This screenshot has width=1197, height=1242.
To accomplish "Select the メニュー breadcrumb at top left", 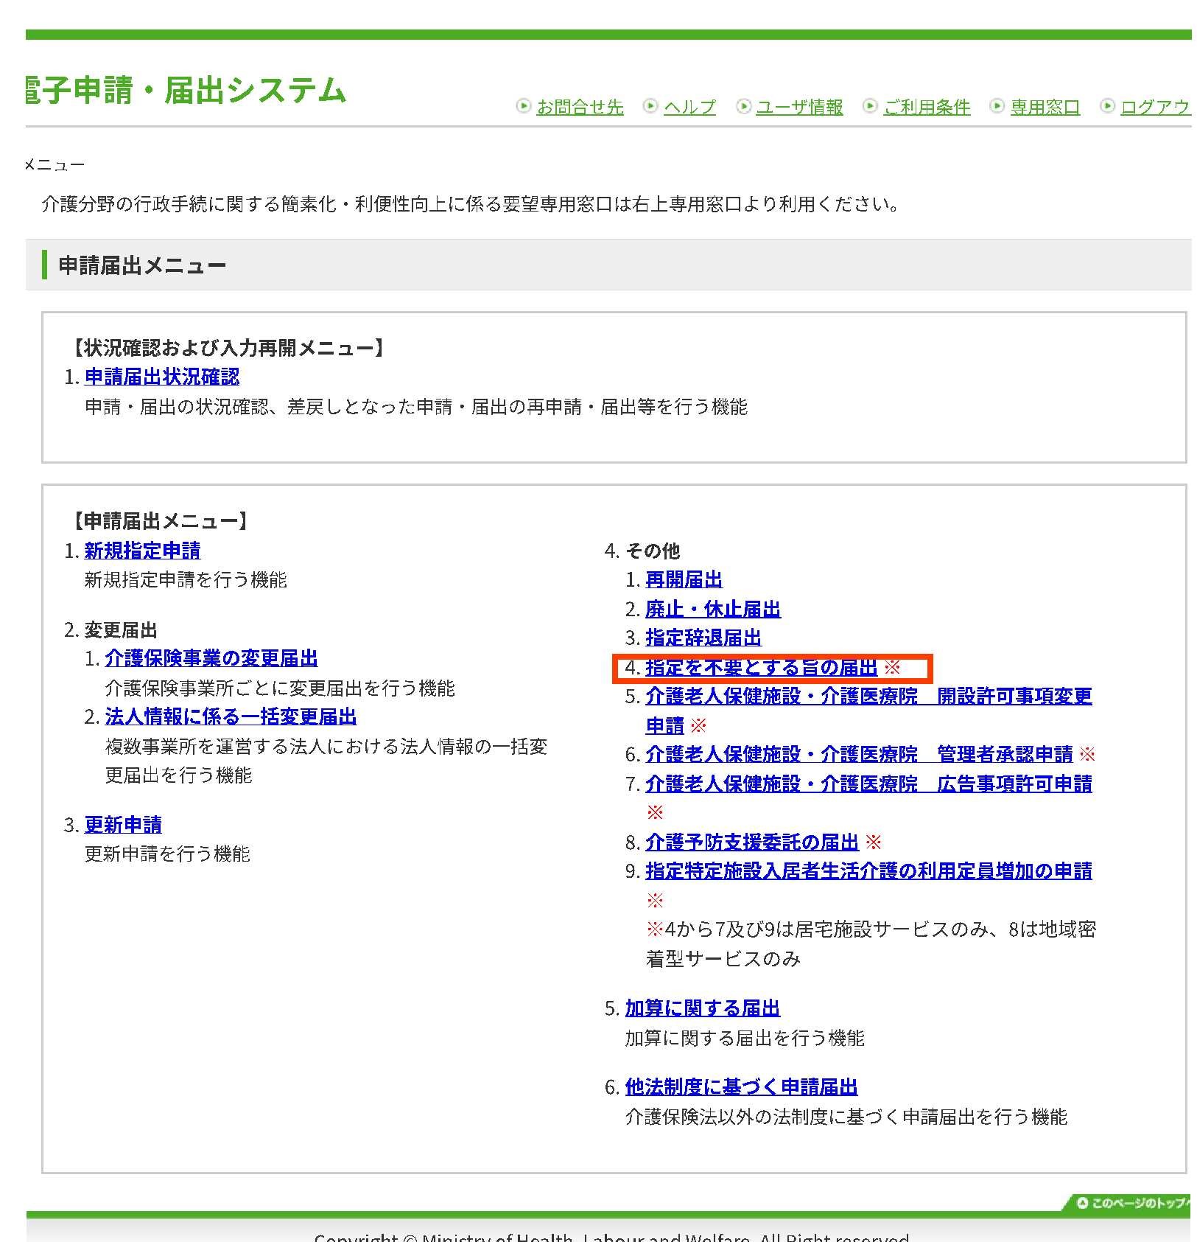I will click(x=54, y=164).
